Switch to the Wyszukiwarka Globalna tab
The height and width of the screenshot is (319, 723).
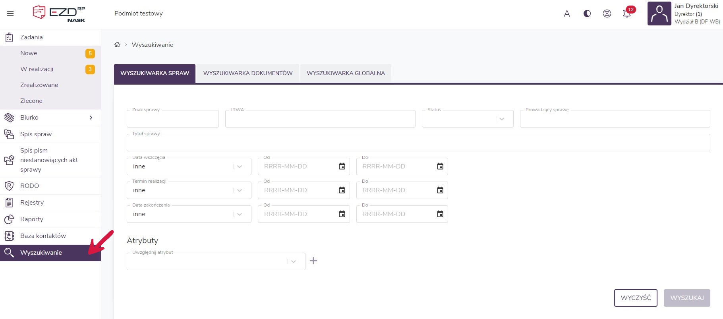click(x=346, y=73)
